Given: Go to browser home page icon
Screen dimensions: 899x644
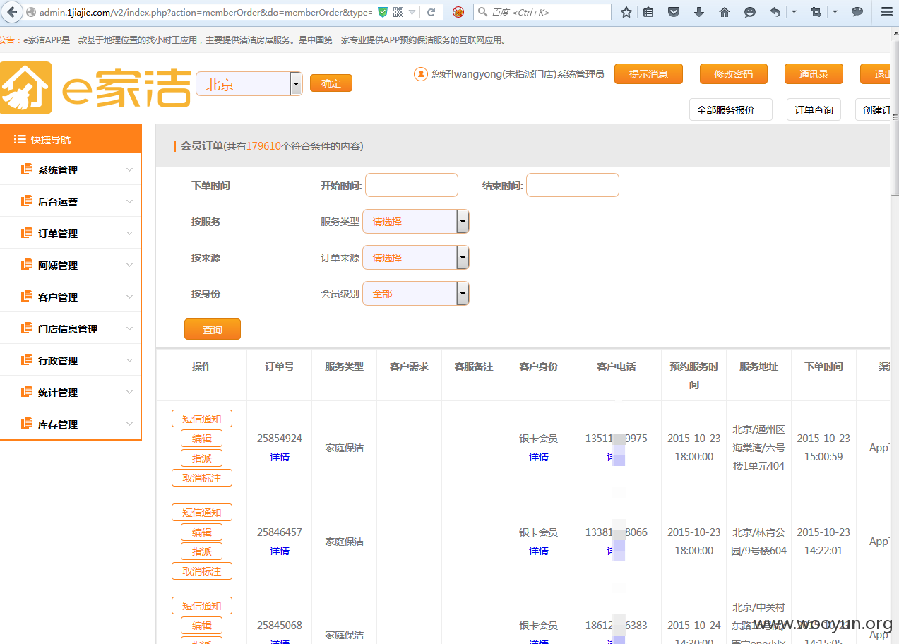Looking at the screenshot, I should tap(725, 12).
